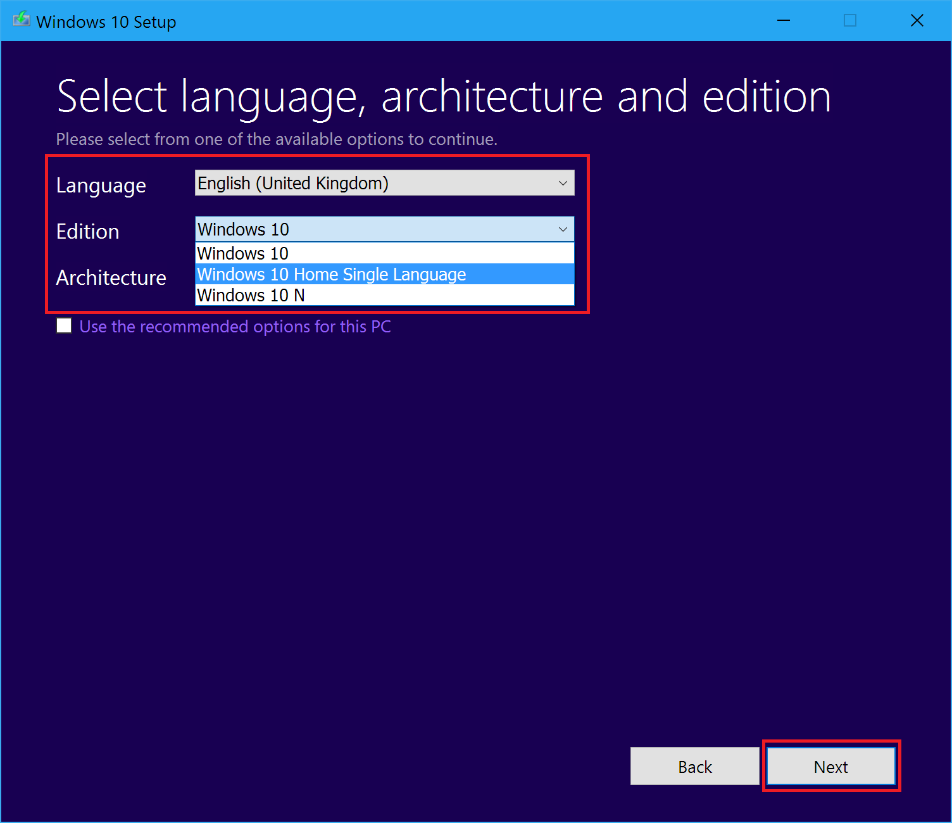The height and width of the screenshot is (823, 952).
Task: Click the Architecture label
Action: [x=111, y=277]
